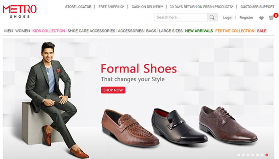Viewport: 279px width, 159px height.
Task: Open the STORE LOCATOR link
Action: [78, 7]
